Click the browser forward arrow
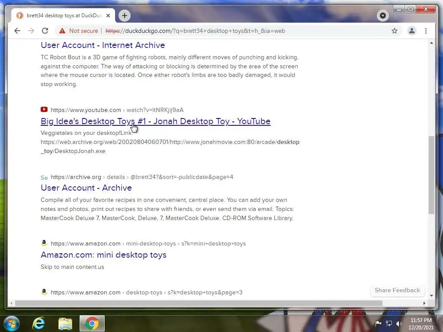This screenshot has height=332, width=443. tap(31, 31)
